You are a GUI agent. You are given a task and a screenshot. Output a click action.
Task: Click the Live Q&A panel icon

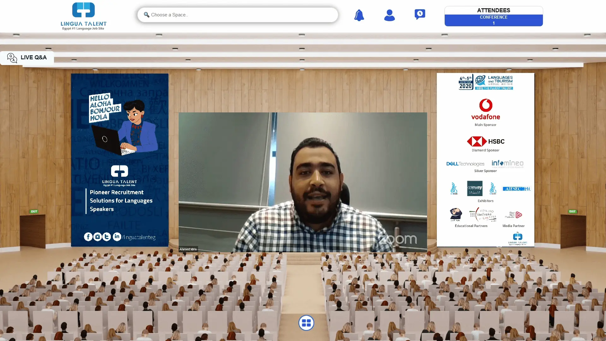coord(12,57)
